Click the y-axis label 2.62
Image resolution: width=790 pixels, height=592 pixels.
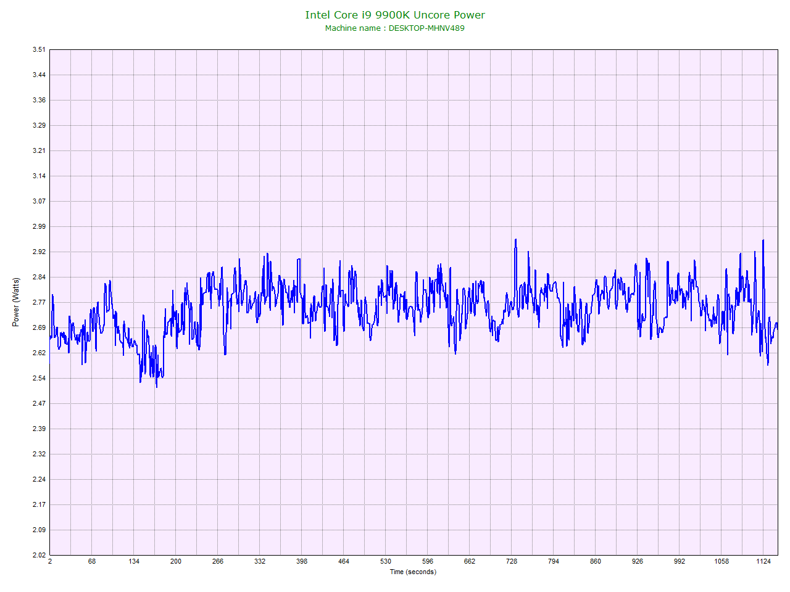click(39, 353)
